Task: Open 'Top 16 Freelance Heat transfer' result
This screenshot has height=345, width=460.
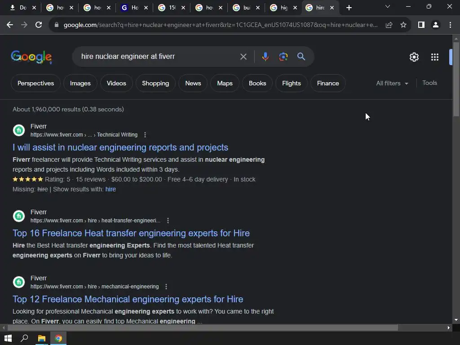Action: (x=131, y=233)
